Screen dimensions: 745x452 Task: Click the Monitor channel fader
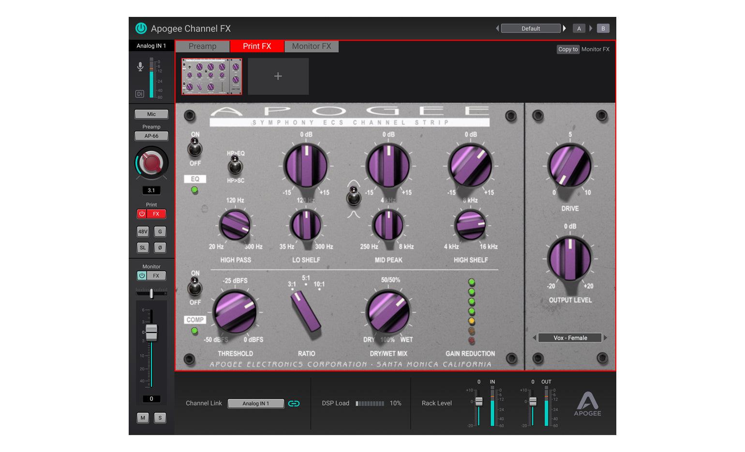pos(151,332)
